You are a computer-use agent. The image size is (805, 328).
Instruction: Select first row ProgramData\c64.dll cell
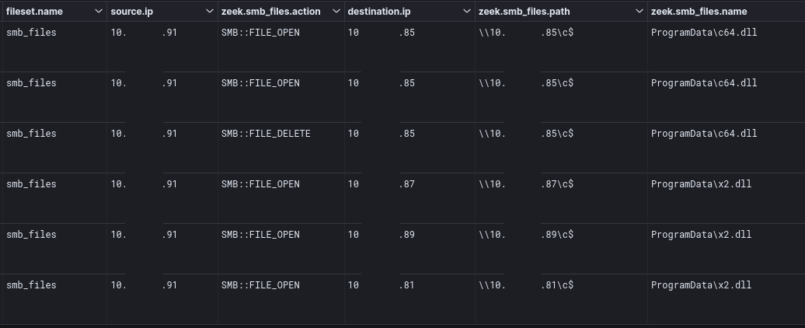[726, 47]
